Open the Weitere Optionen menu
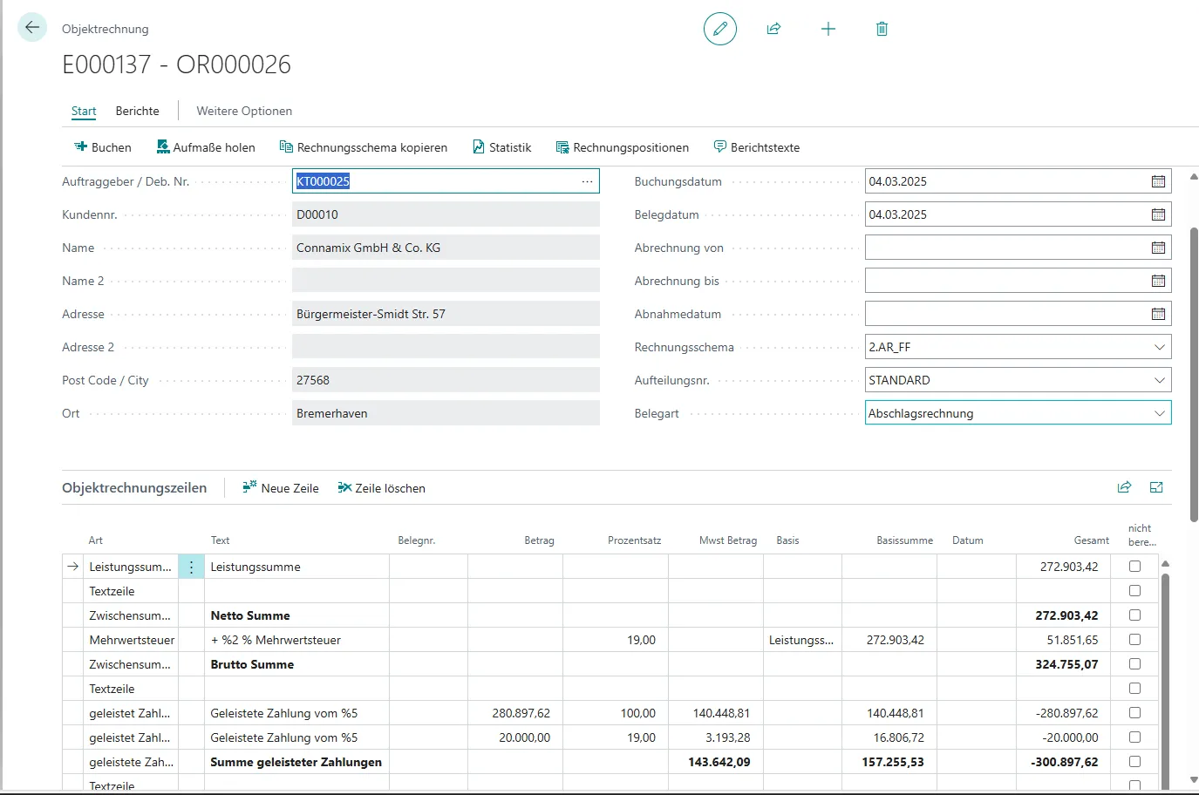 [244, 111]
